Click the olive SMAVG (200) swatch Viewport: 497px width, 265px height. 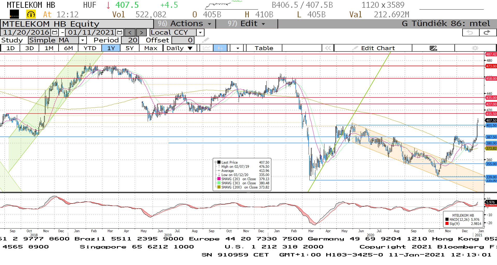tap(219, 187)
